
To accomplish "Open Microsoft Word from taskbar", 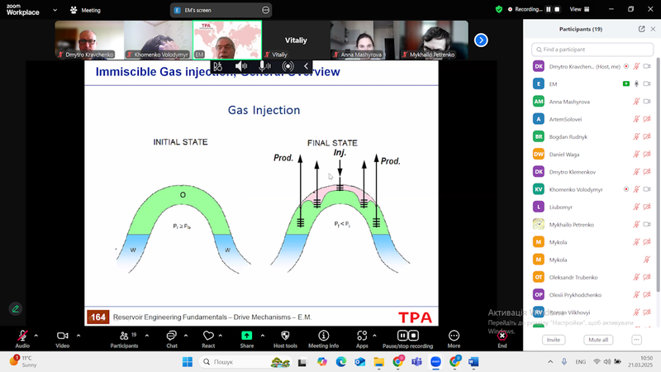I will coord(473,362).
